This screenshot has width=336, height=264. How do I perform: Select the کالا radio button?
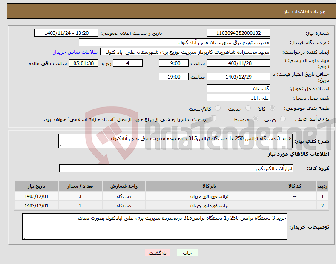tap(272, 108)
